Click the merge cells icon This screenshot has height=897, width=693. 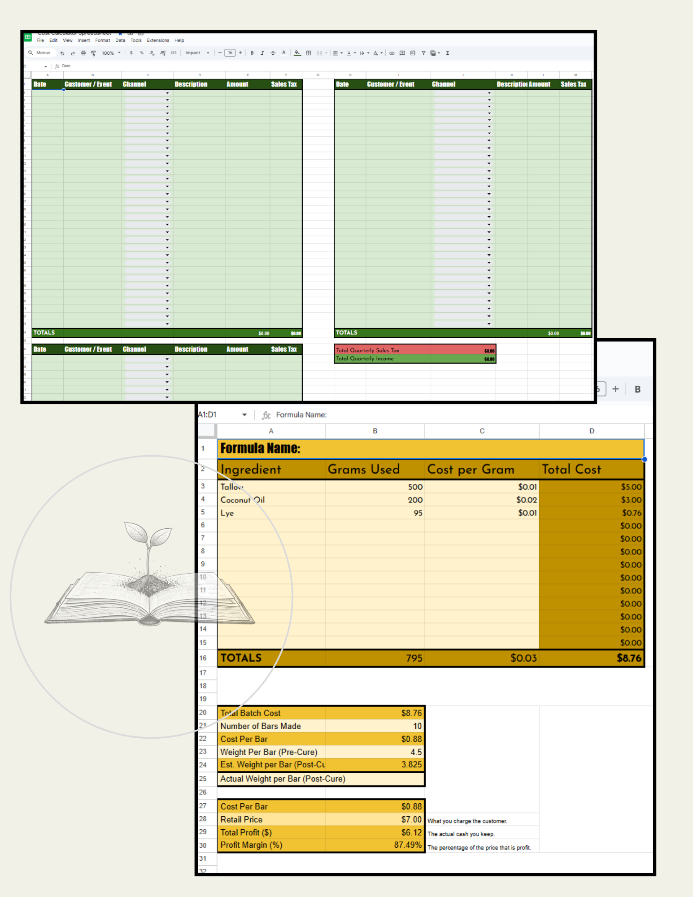[319, 53]
